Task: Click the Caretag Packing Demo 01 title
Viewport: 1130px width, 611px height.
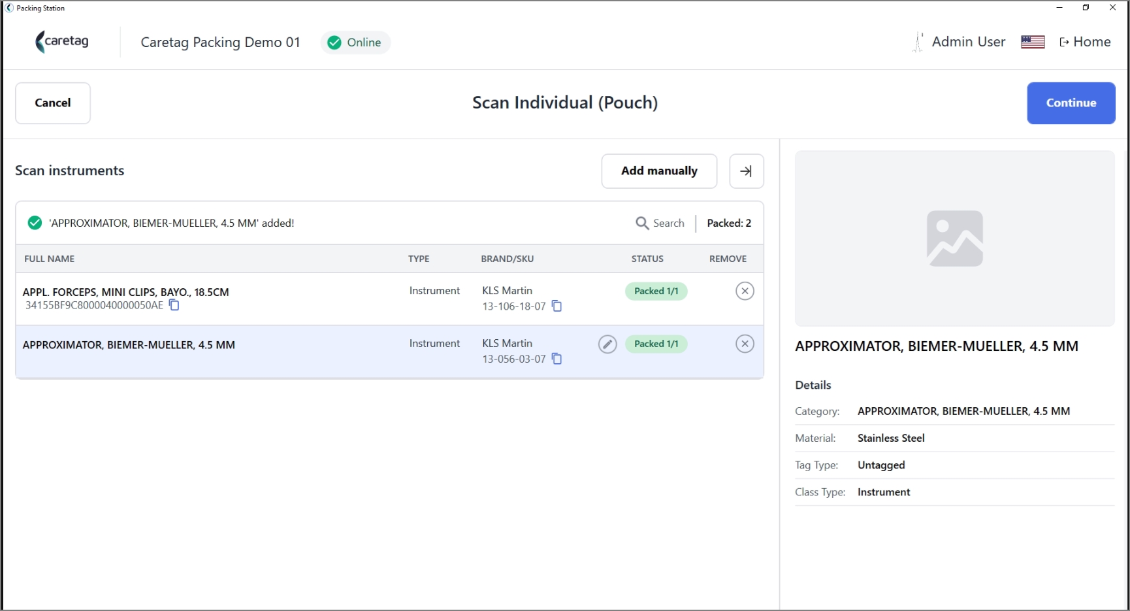Action: 221,42
